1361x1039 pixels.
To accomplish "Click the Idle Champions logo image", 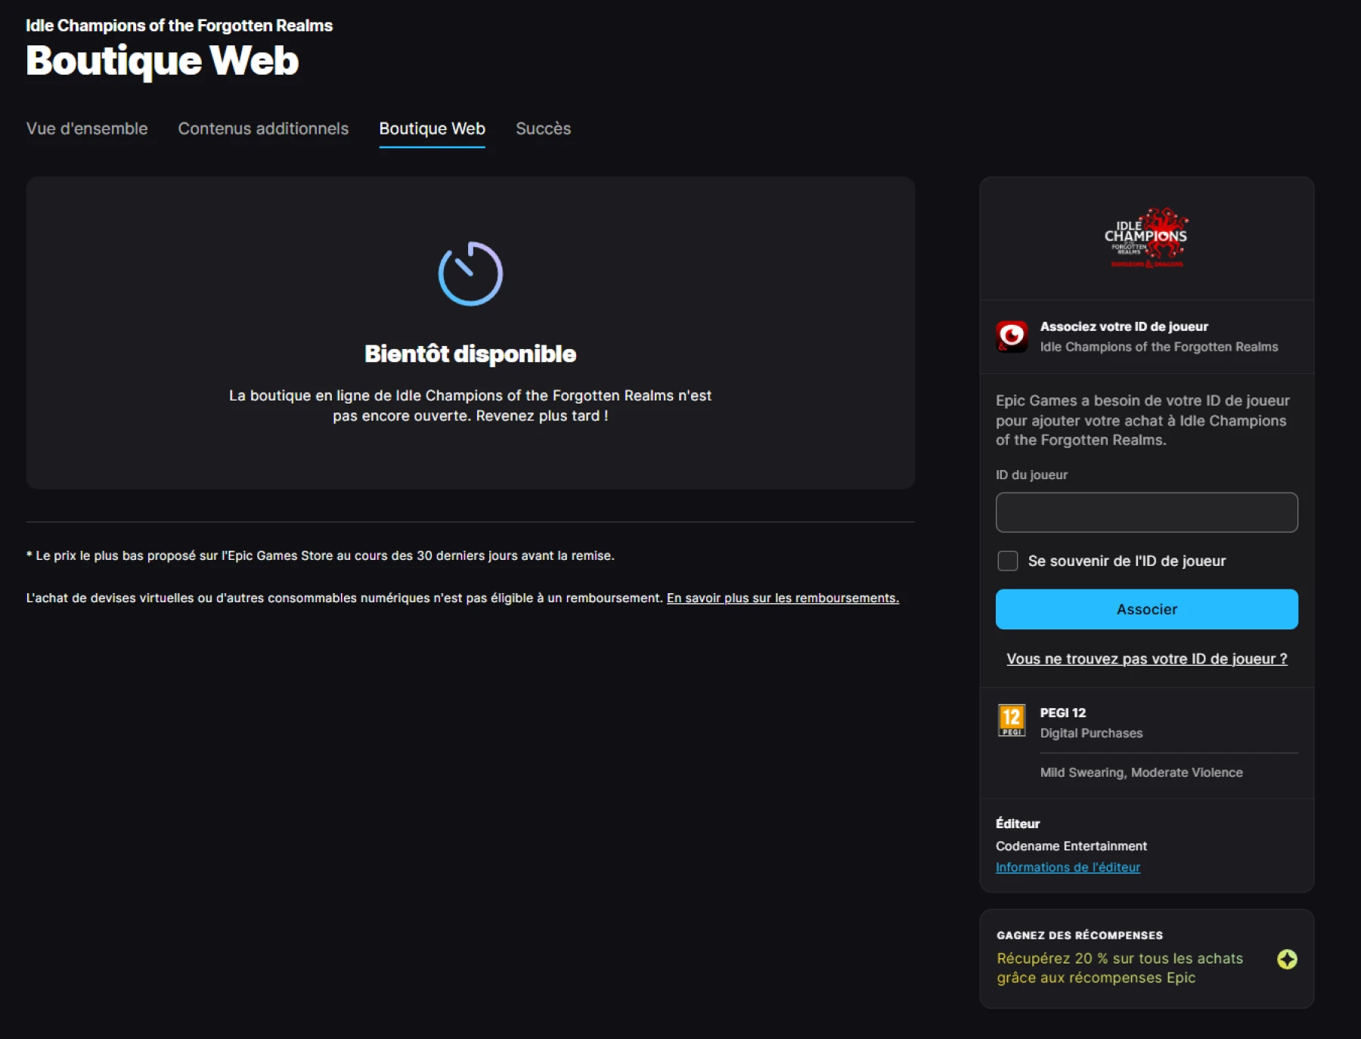I will [1146, 238].
